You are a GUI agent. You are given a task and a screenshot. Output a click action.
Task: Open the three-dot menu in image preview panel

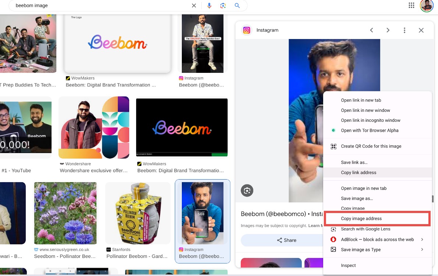(405, 30)
